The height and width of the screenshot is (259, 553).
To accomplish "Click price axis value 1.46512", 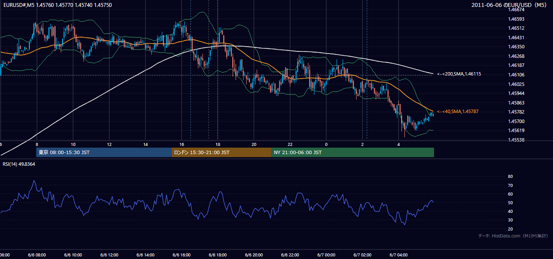I will (517, 28).
